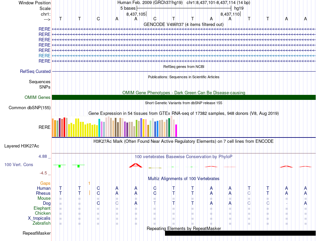This screenshot has width=316, height=241.
Task: Select the Scale track label
Action: [45, 8]
